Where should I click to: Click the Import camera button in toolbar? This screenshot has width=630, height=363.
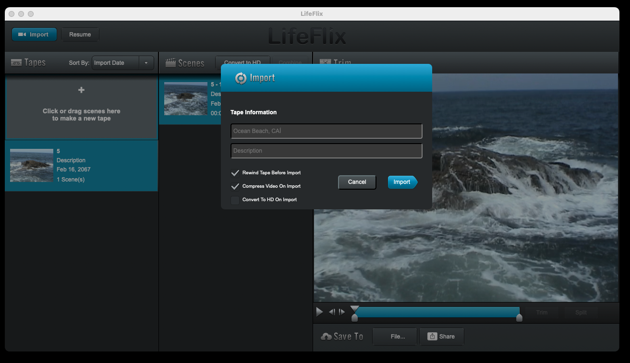tap(34, 35)
